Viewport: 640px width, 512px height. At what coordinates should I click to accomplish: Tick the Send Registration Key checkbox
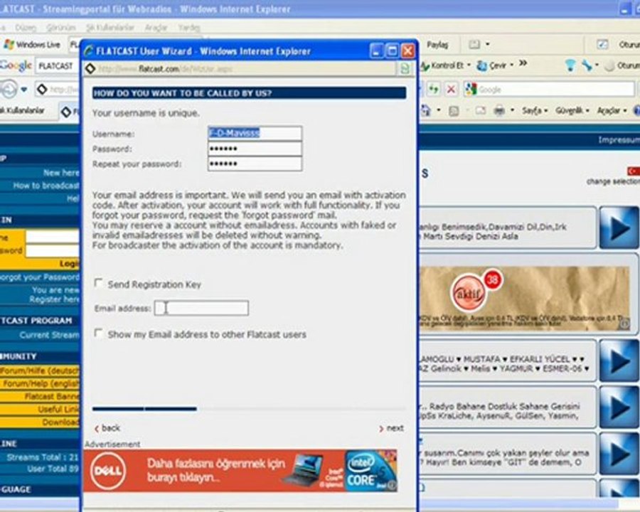click(x=98, y=282)
